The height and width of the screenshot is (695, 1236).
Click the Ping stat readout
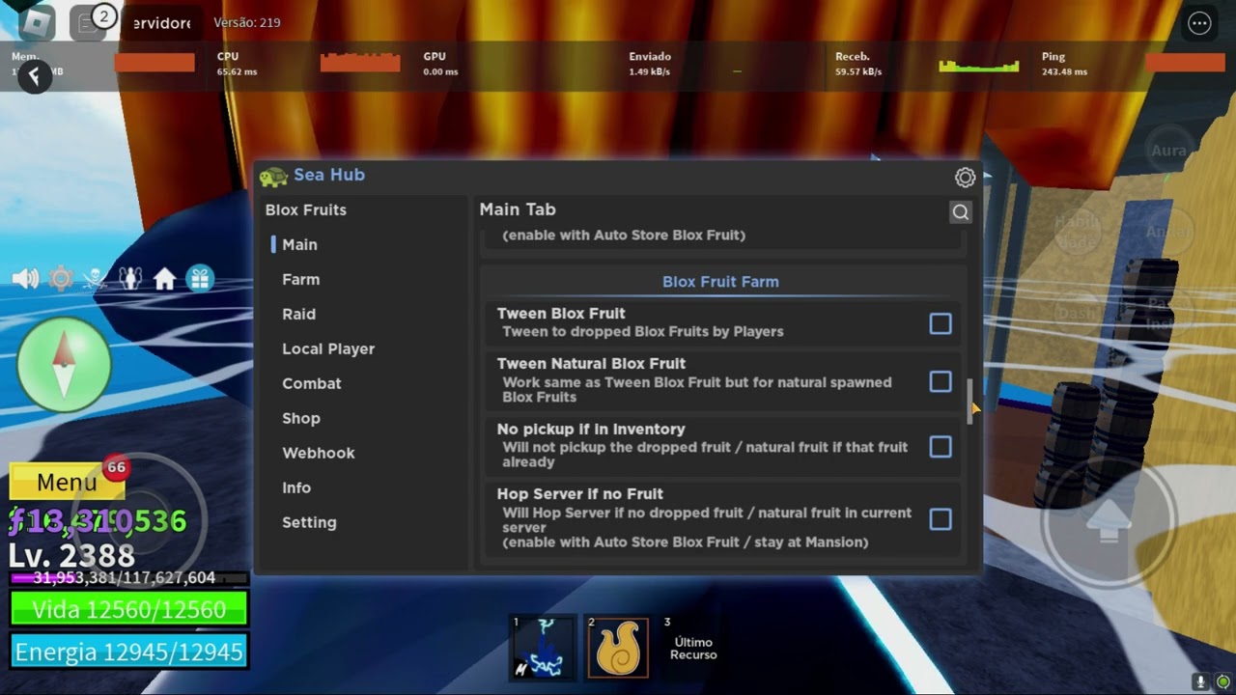click(1064, 64)
